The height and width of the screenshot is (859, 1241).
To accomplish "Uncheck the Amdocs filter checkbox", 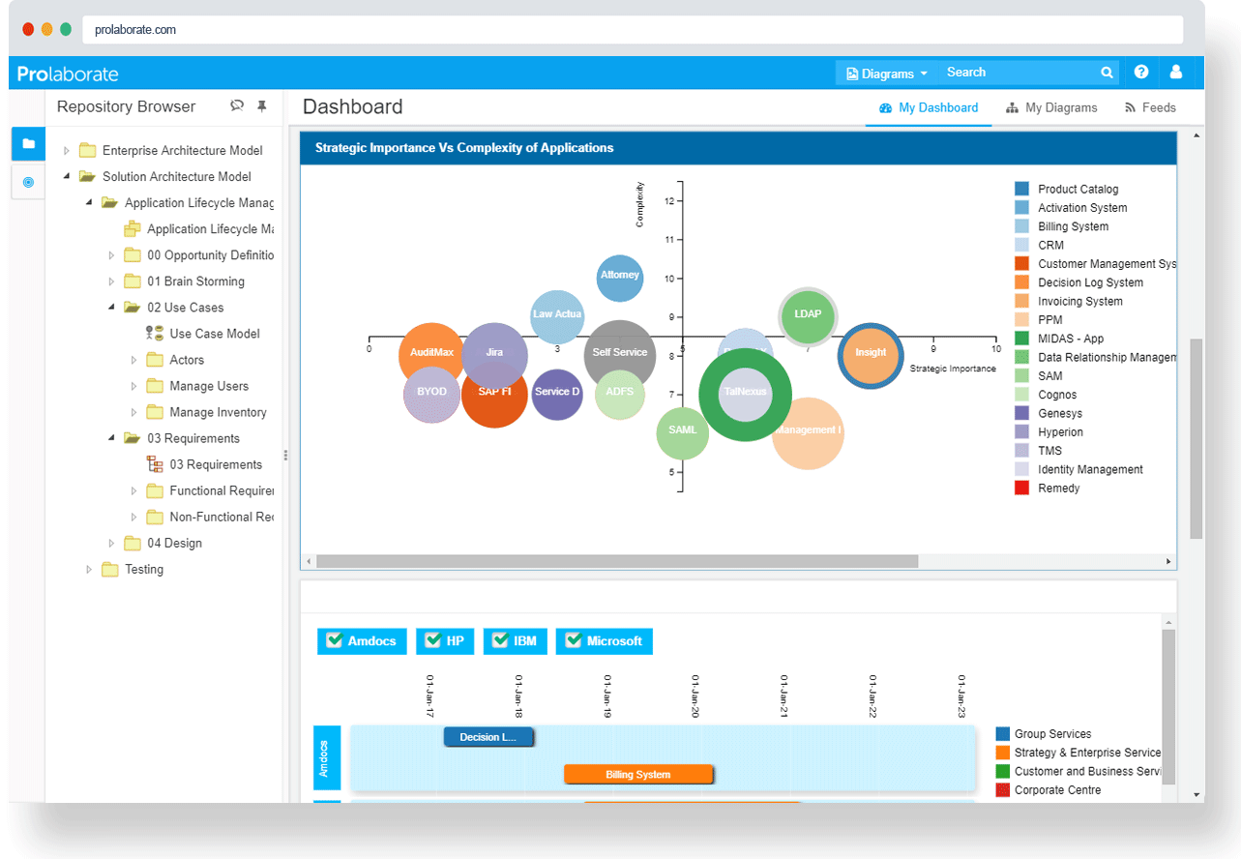I will pyautogui.click(x=335, y=640).
